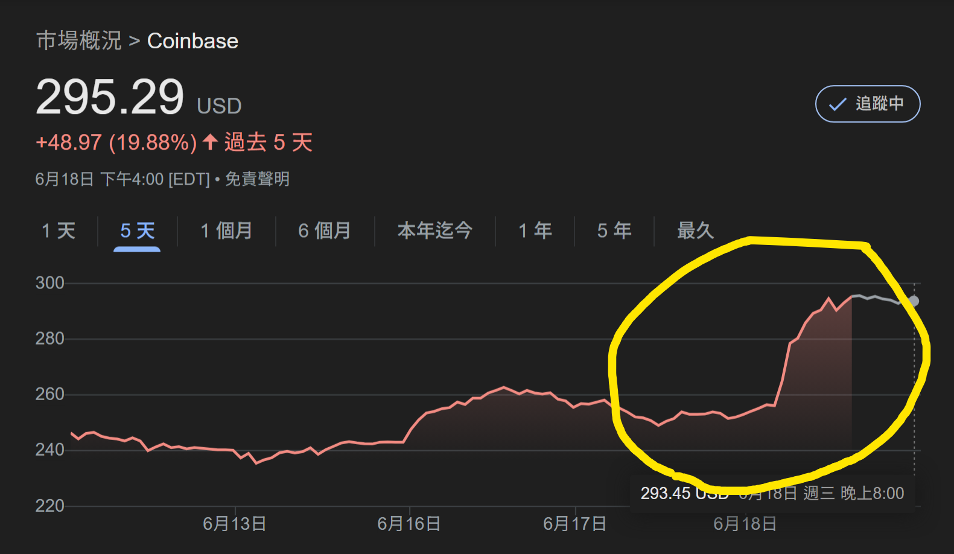Open the 市場概況 breadcrumb link
Image resolution: width=954 pixels, height=554 pixels.
click(79, 41)
